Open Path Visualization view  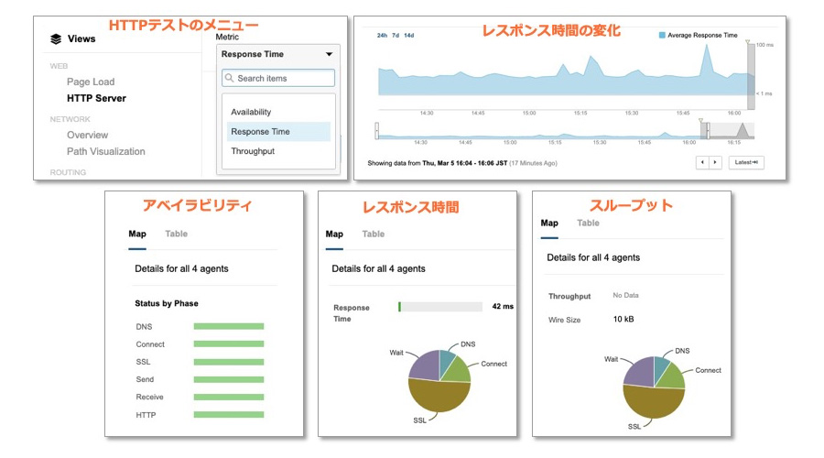[105, 151]
